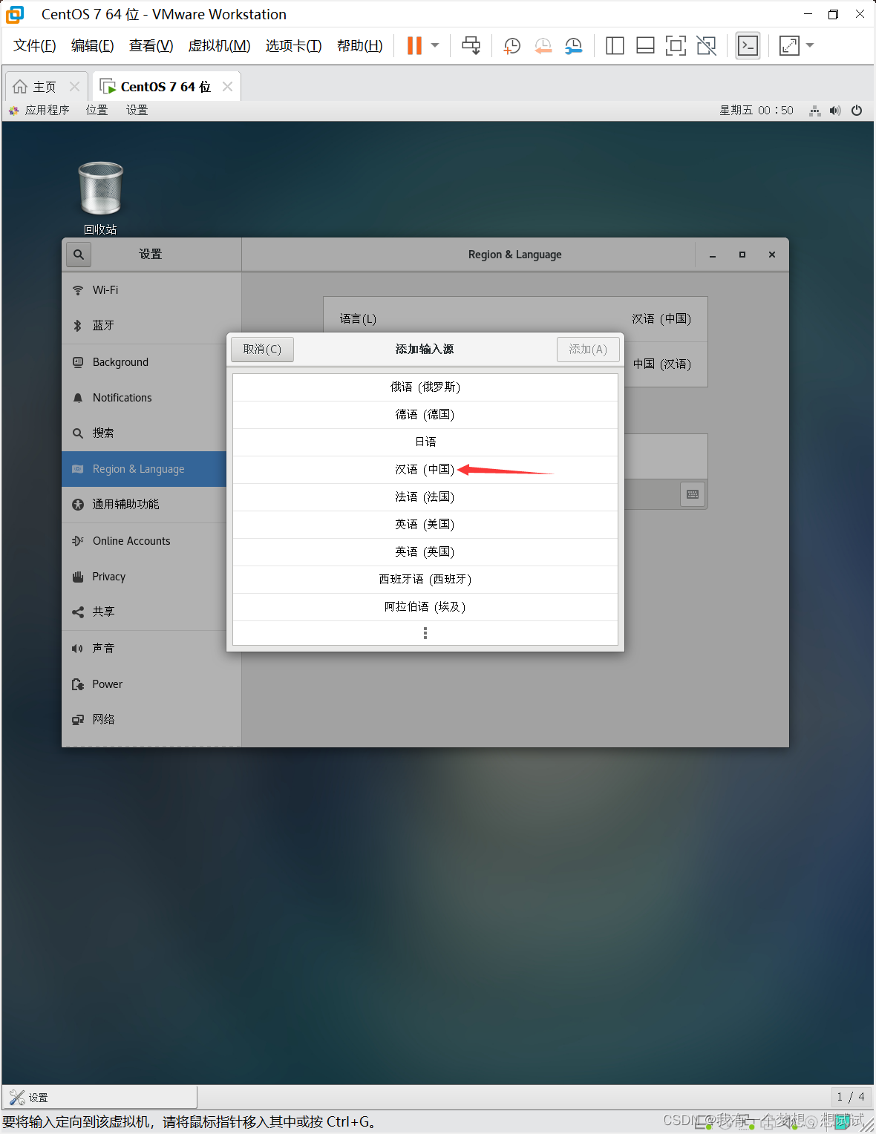Click the send Ctrl+Alt+Del toolbar icon

coord(471,46)
